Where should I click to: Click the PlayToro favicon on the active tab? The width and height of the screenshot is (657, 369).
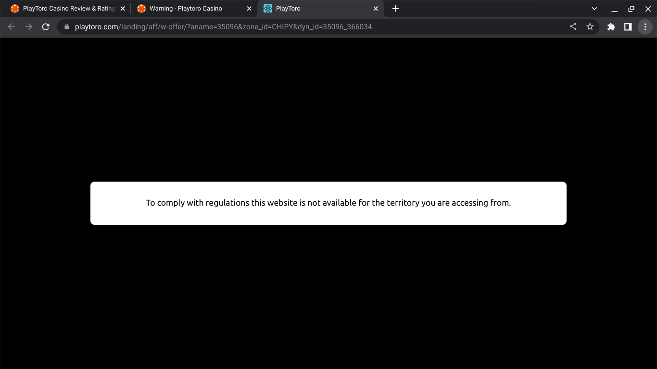pos(267,8)
